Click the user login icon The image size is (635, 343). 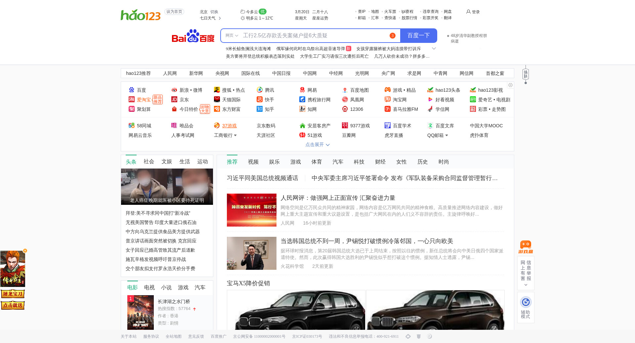pos(468,12)
